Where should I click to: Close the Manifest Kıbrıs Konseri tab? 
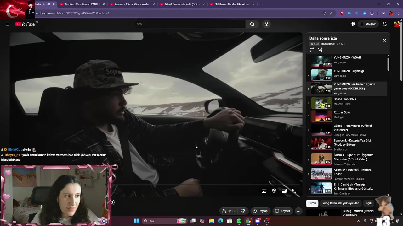[x=104, y=4]
